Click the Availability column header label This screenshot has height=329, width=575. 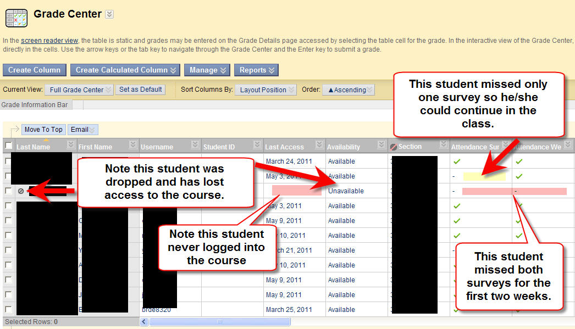344,147
